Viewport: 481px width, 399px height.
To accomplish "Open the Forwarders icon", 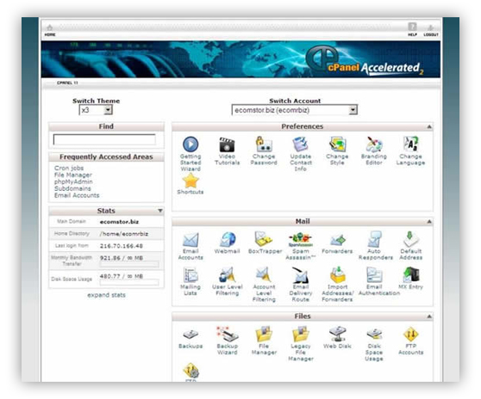I will pos(337,239).
